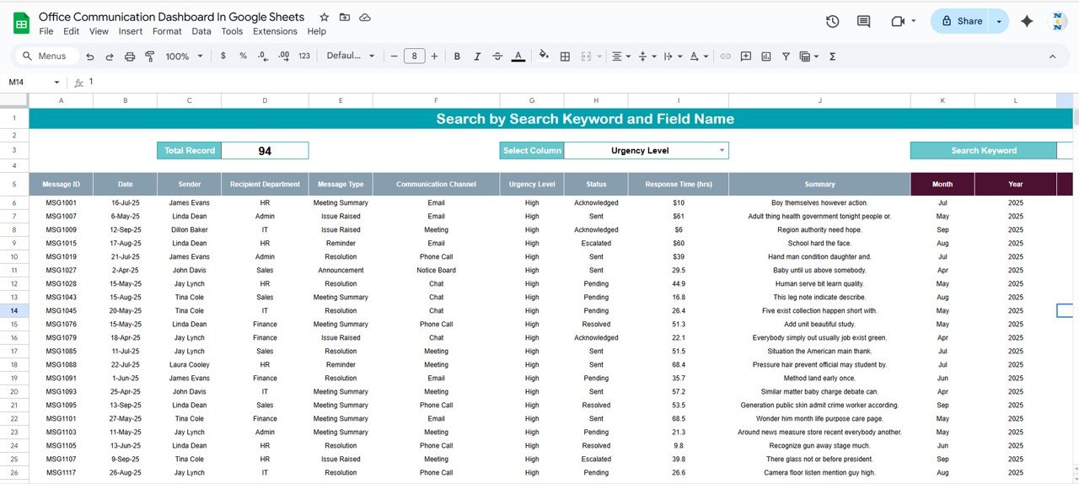Expand the 100% zoom dropdown
The height and width of the screenshot is (484, 1079).
[185, 56]
